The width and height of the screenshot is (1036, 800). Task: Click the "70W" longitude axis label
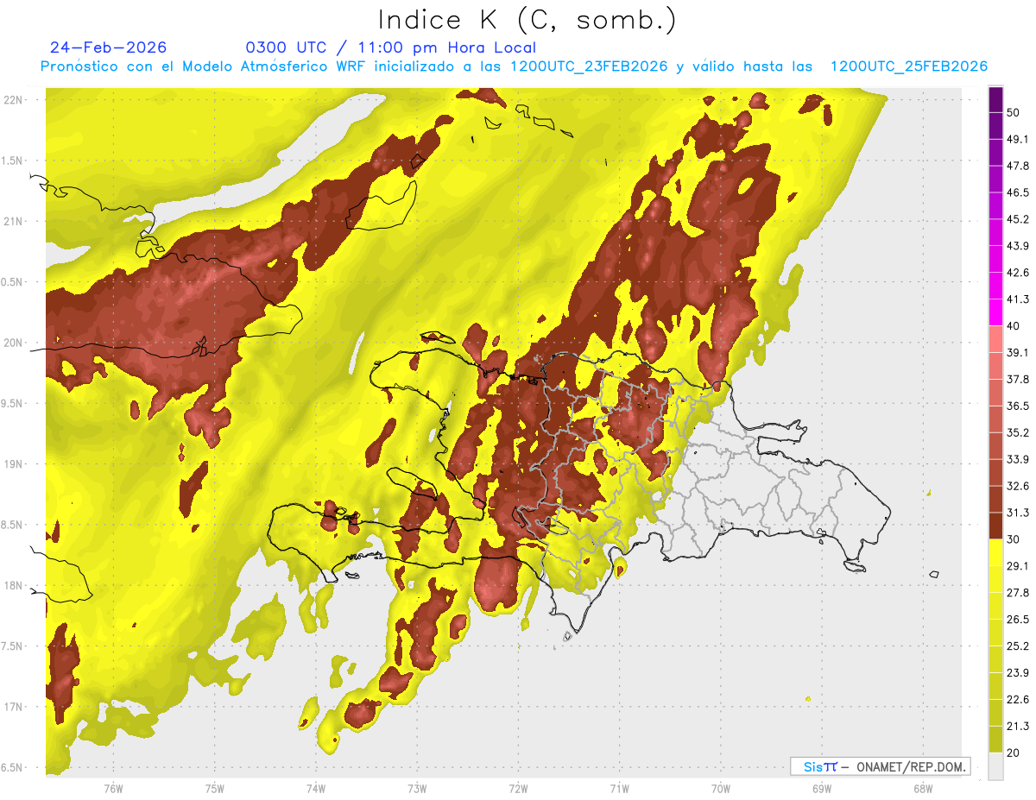point(721,789)
